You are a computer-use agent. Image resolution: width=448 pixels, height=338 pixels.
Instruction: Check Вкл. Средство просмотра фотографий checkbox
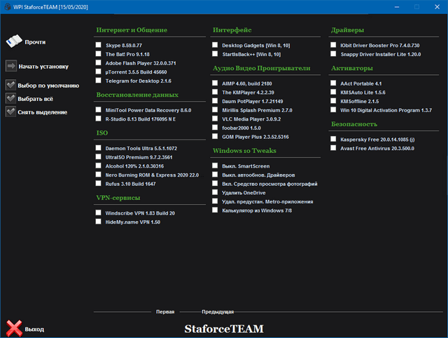click(215, 183)
